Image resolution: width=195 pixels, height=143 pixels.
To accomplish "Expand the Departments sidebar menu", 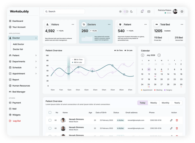I will click(x=36, y=61).
